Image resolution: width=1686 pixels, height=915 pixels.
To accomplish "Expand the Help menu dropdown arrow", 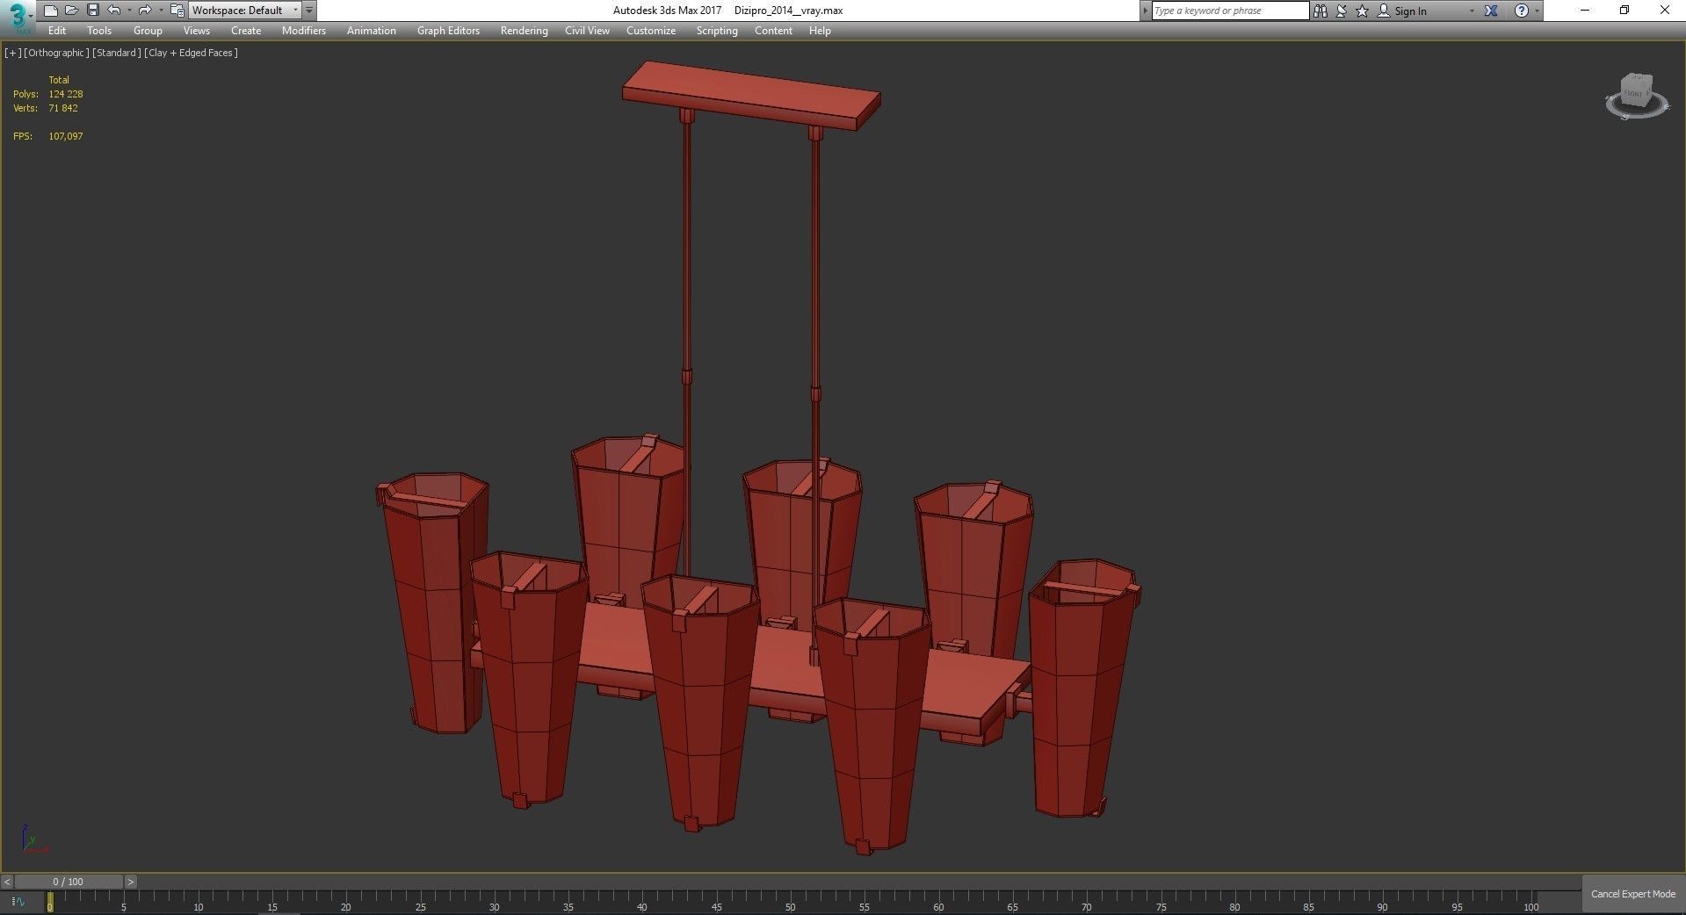I will [x=1537, y=11].
